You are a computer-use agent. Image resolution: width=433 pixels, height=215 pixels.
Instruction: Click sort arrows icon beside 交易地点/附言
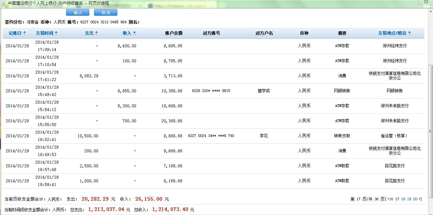click(x=409, y=33)
